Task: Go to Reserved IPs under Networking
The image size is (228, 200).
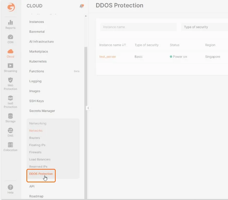Action: pyautogui.click(x=38, y=167)
